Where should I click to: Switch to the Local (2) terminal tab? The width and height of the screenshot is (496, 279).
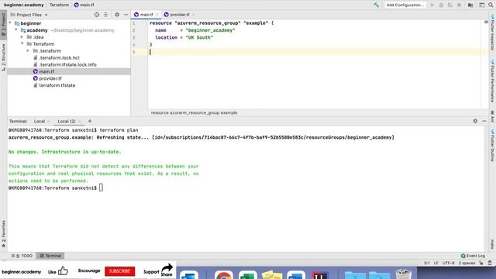tap(67, 121)
